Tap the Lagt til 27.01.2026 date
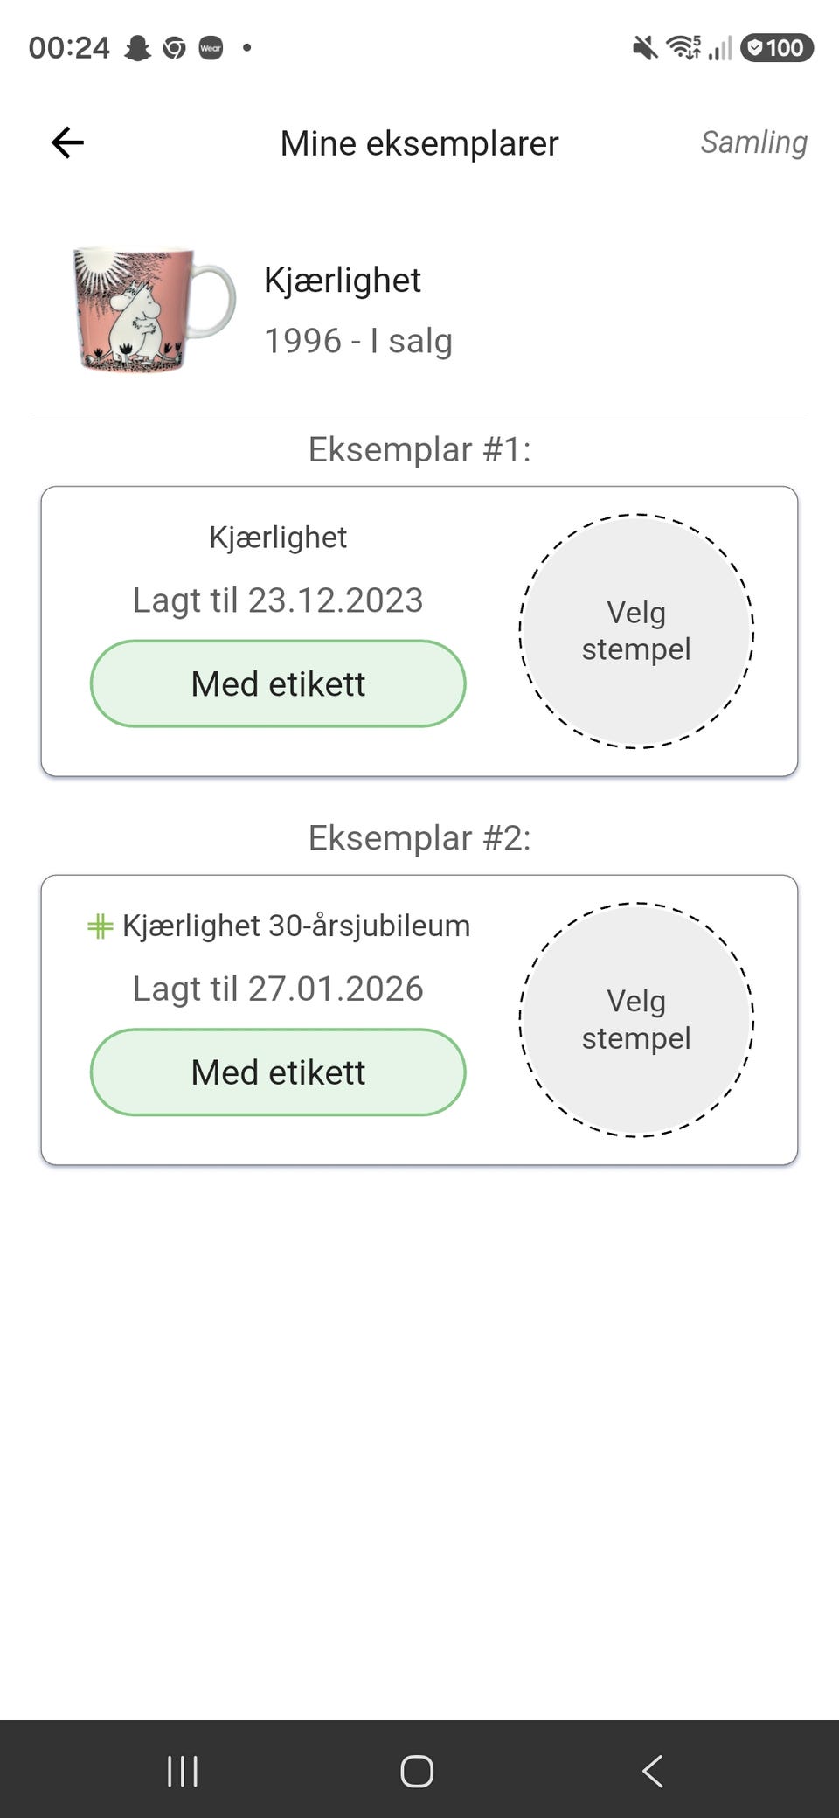839x1818 pixels. pyautogui.click(x=278, y=989)
